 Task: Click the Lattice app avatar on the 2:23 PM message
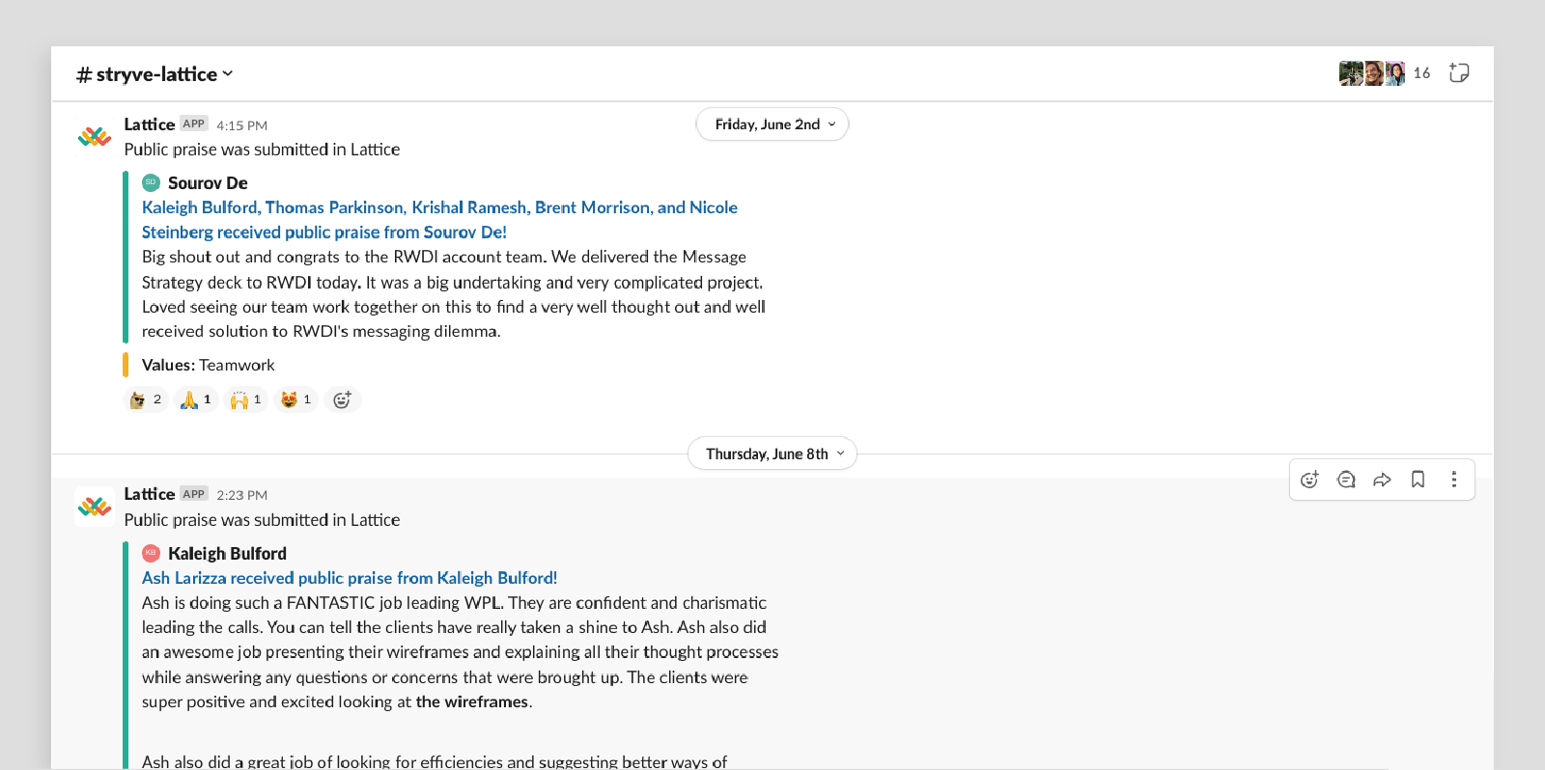[x=95, y=507]
